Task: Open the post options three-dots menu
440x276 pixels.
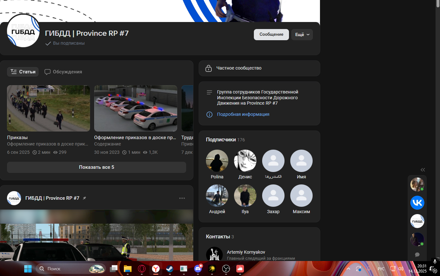Action: pos(182,198)
